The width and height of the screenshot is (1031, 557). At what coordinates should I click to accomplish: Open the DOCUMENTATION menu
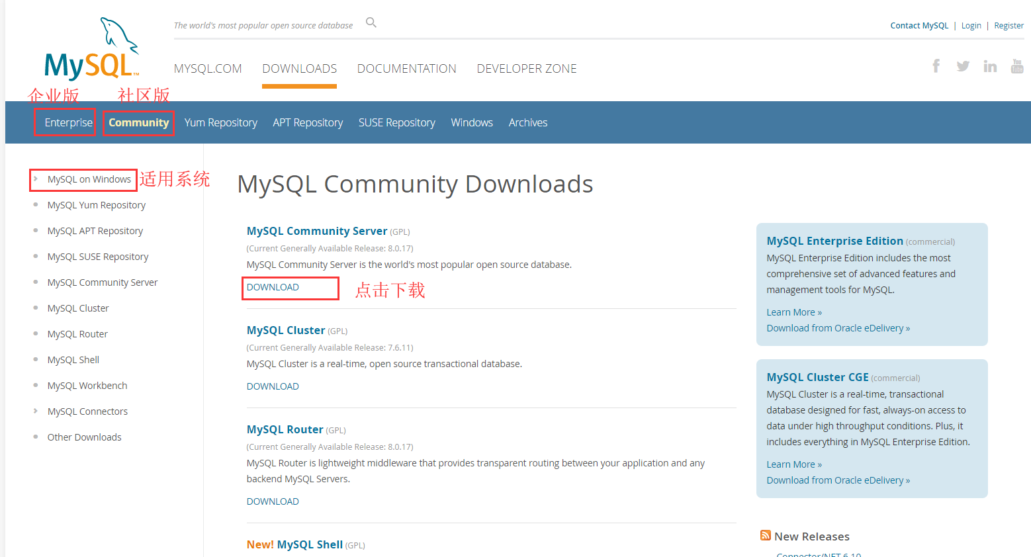point(406,68)
